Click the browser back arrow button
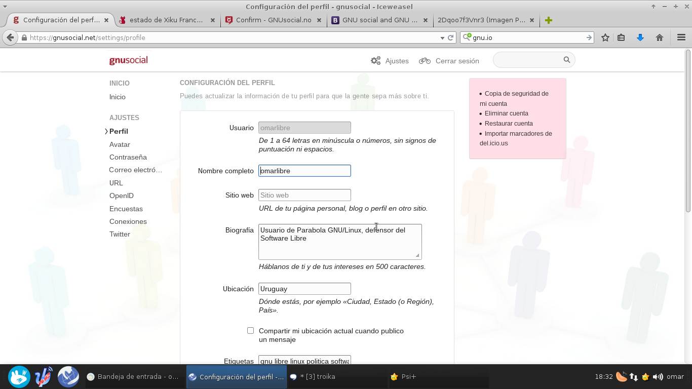The width and height of the screenshot is (692, 389). coord(10,37)
